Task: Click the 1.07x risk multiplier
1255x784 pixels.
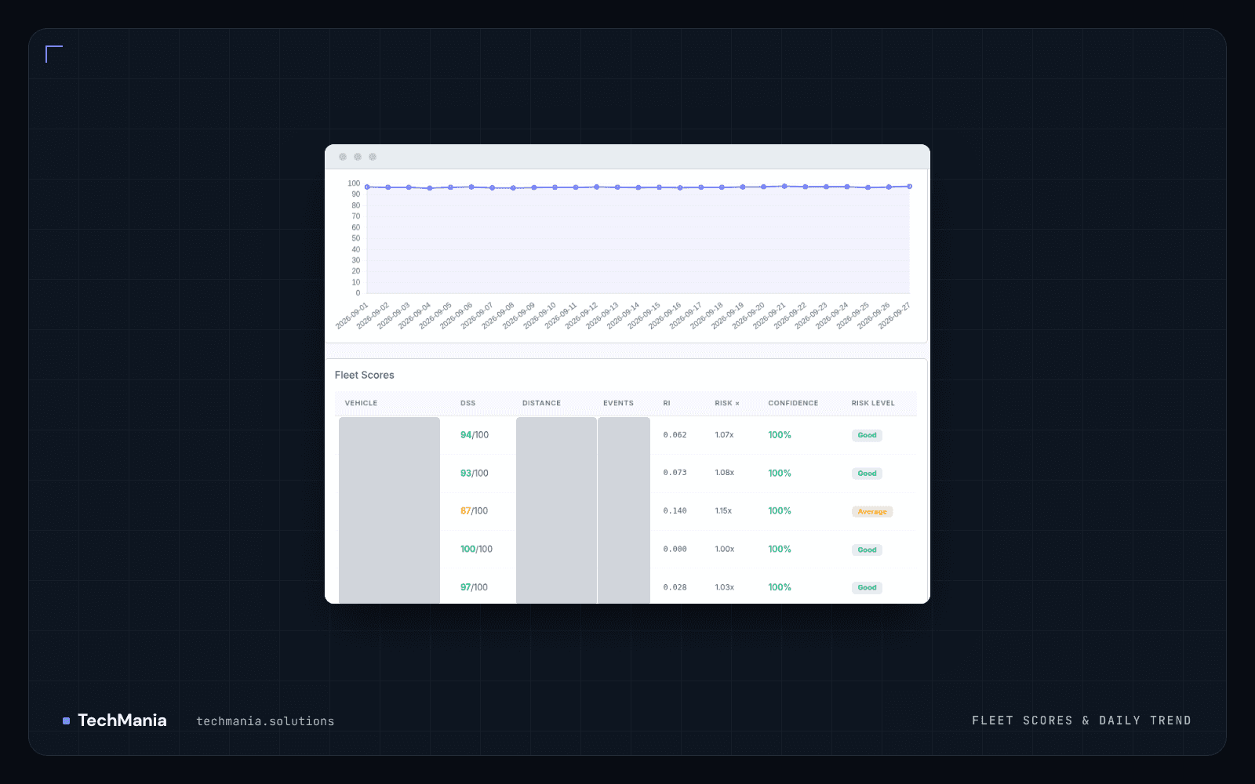Action: [x=724, y=435]
